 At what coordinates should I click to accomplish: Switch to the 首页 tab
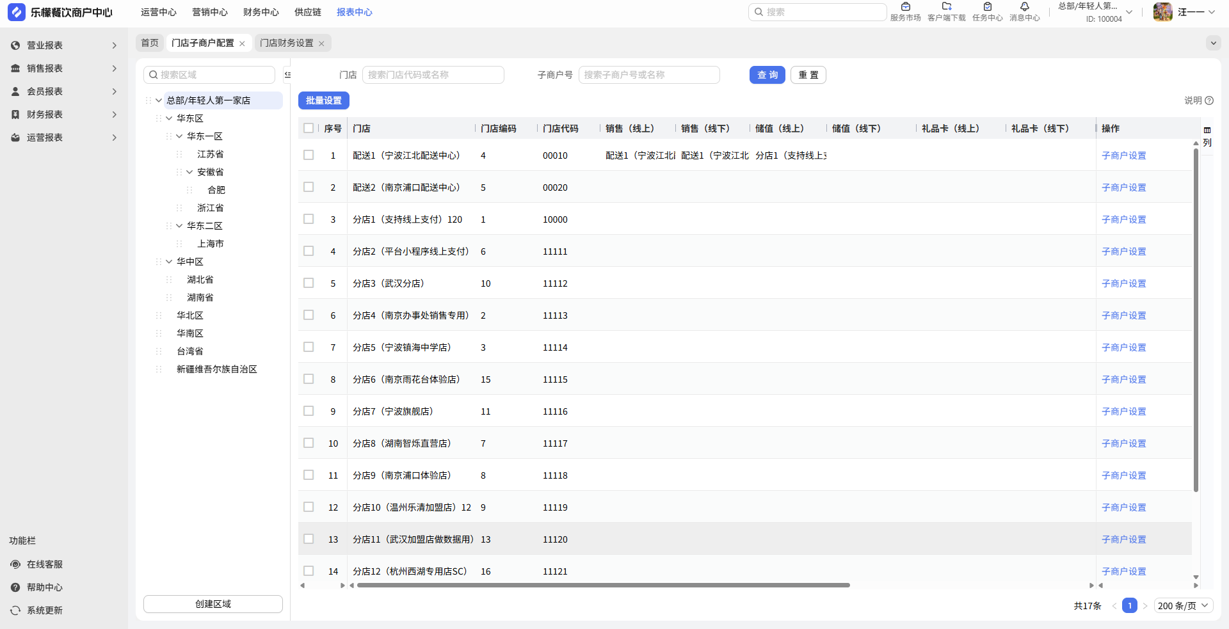click(150, 43)
